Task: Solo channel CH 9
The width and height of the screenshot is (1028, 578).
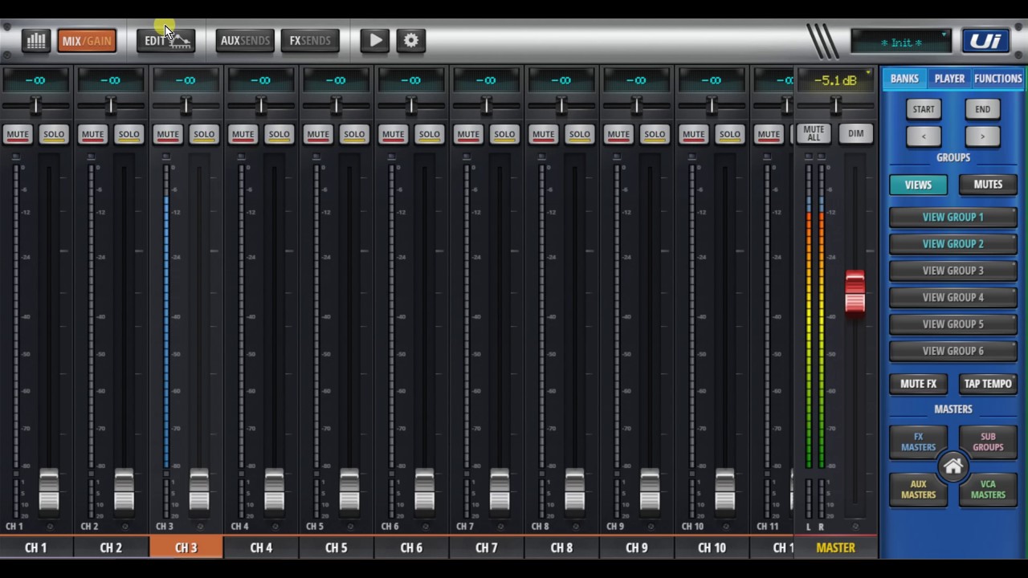Action: click(655, 134)
